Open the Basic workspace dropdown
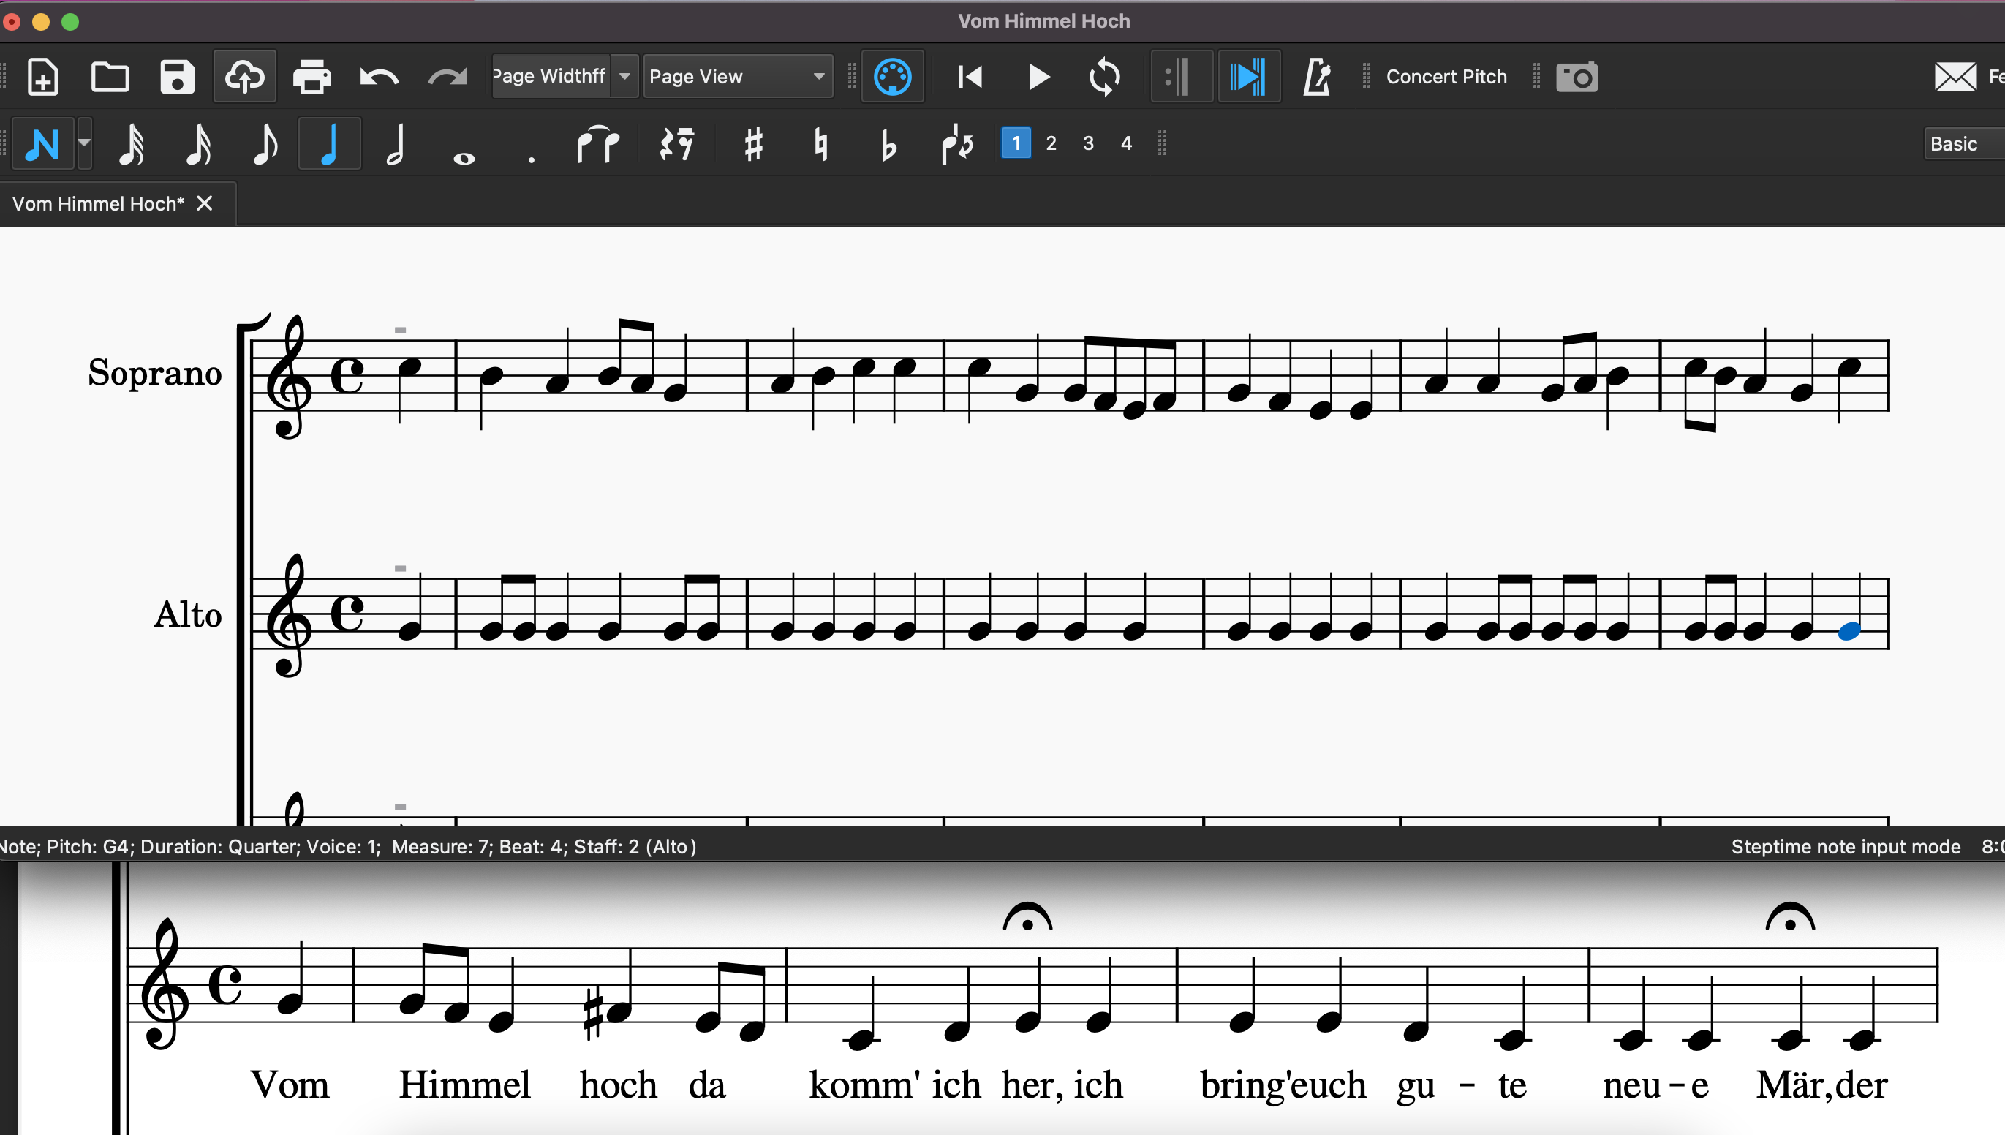Screen dimensions: 2005x1135 coord(1964,143)
